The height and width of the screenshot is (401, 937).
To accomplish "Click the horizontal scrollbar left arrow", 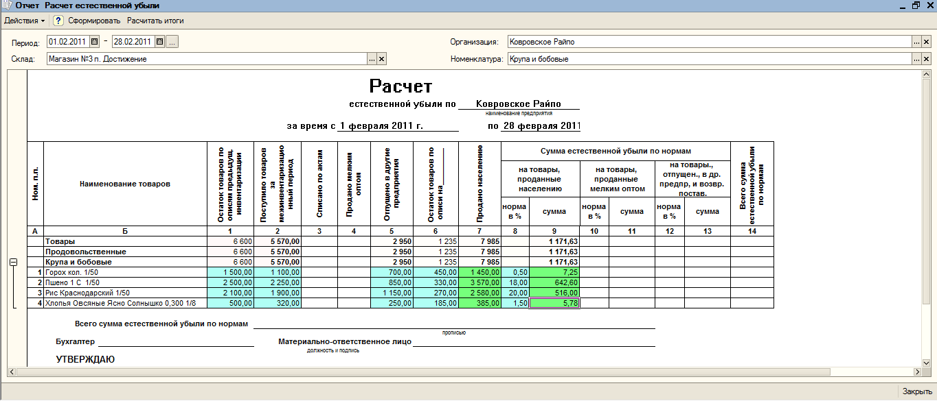I will pyautogui.click(x=12, y=372).
